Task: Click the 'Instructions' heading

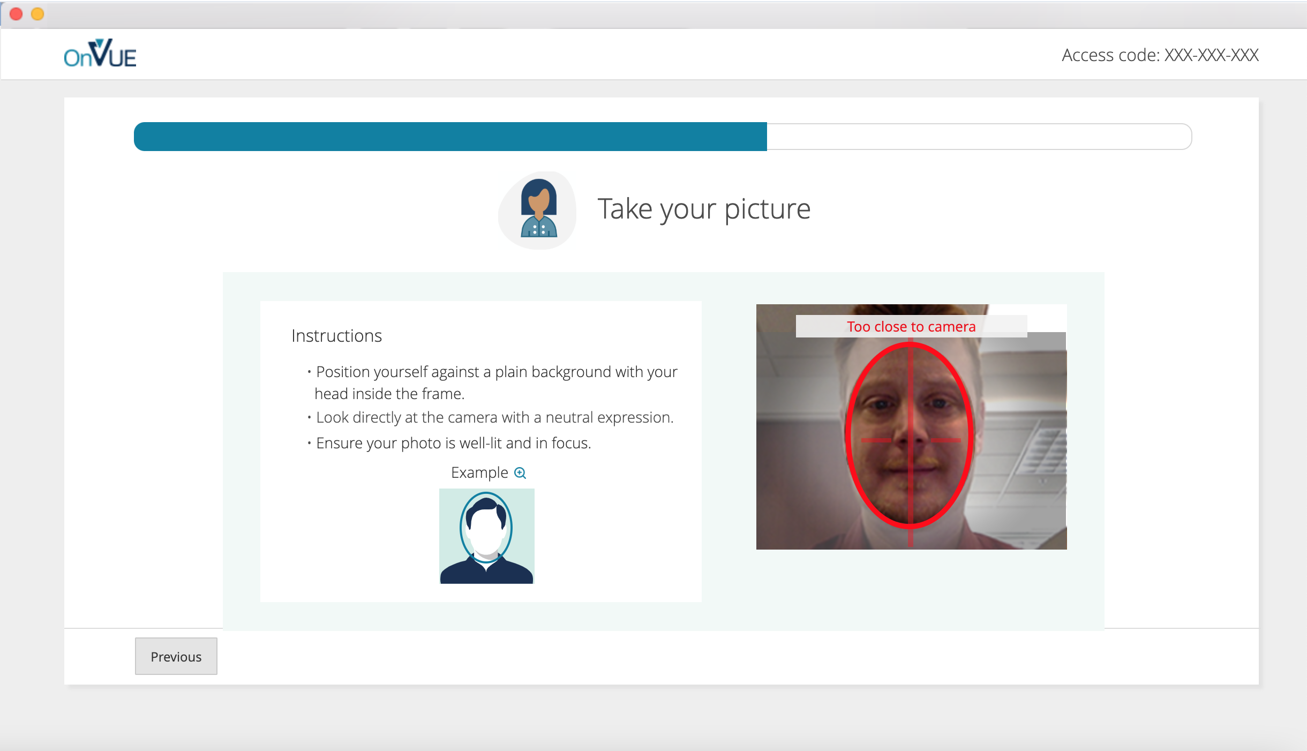Action: tap(336, 335)
